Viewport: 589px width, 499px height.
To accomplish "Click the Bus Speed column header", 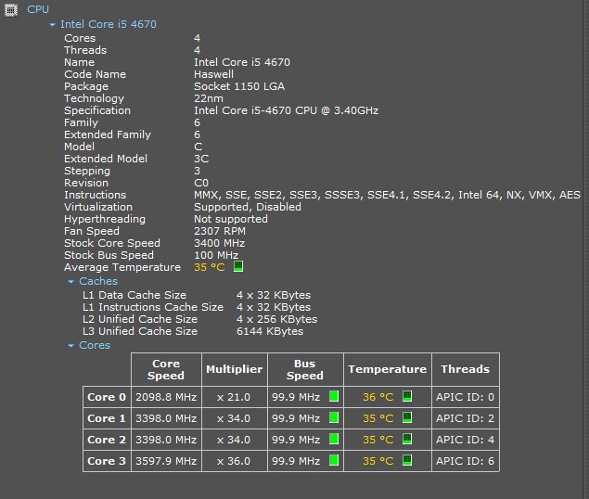I will (305, 370).
